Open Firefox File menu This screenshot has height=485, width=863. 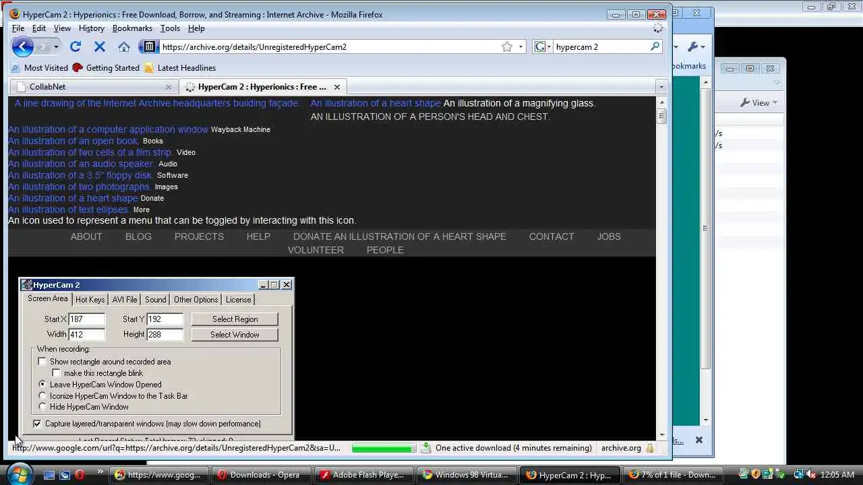pos(18,28)
